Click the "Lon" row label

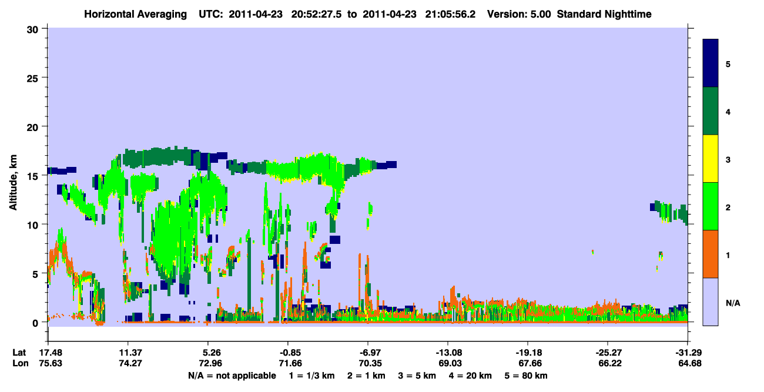19,363
